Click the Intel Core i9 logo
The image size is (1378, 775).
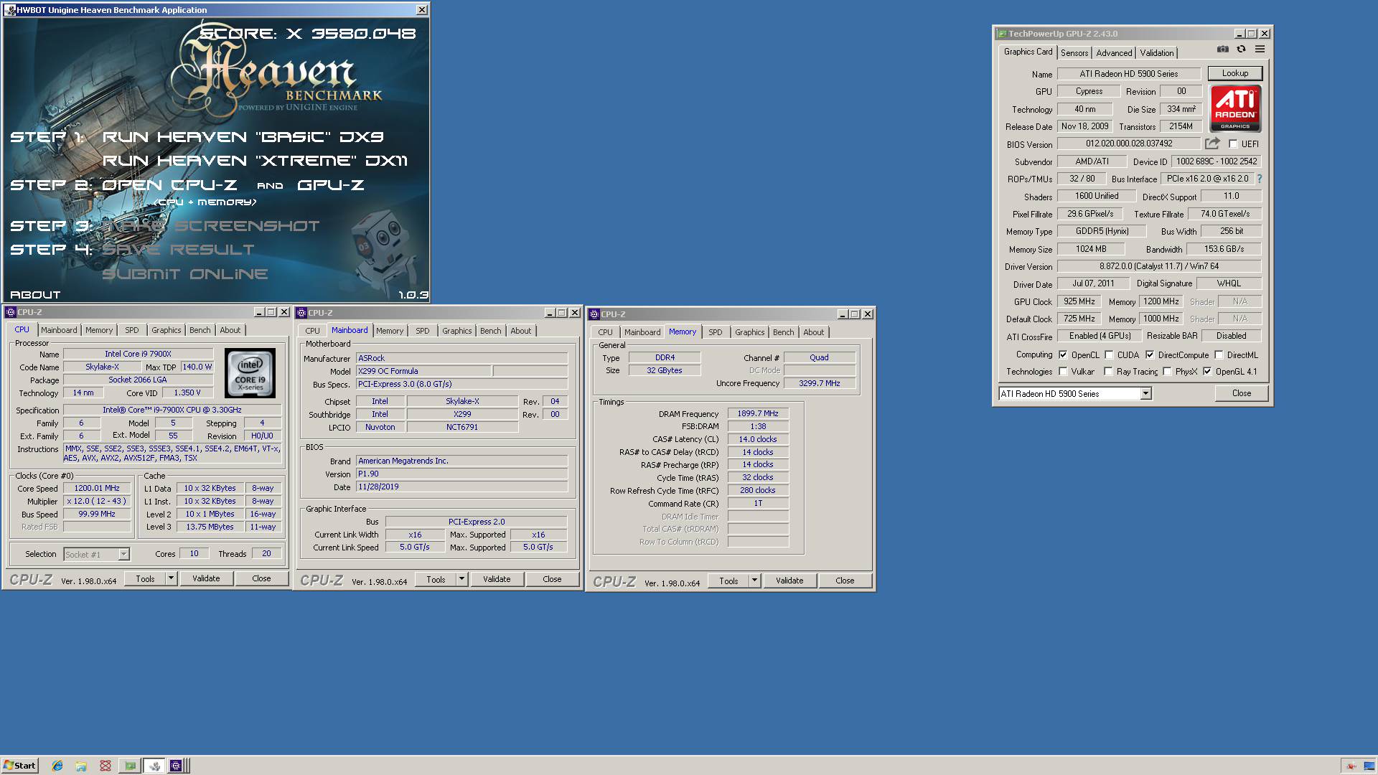[250, 373]
